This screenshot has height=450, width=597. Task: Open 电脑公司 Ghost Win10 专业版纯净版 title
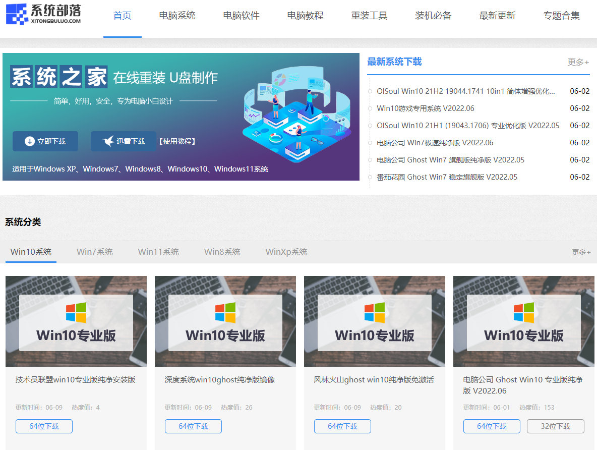[523, 385]
